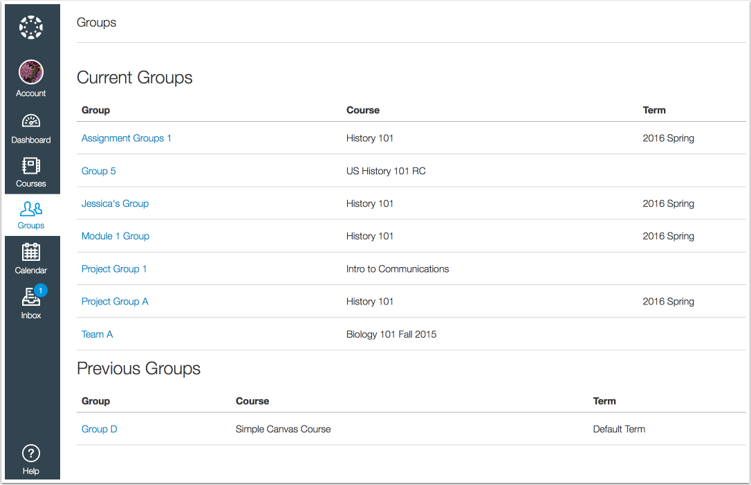
Task: Sort by the Group column header
Action: coord(95,110)
